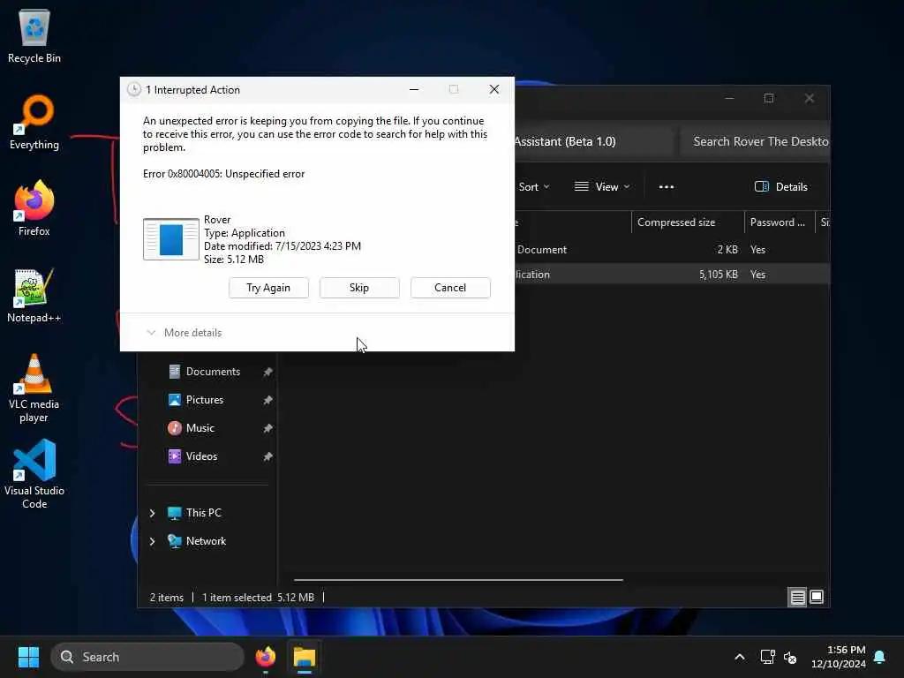
Task: Click the taskbar Search box
Action: tap(147, 657)
